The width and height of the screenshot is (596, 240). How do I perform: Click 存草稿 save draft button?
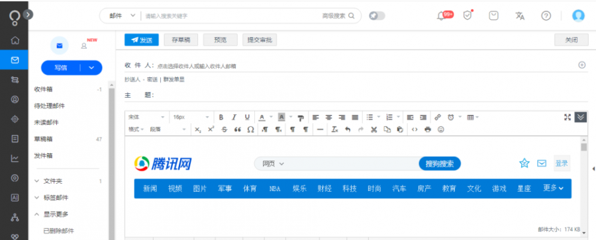tap(181, 40)
